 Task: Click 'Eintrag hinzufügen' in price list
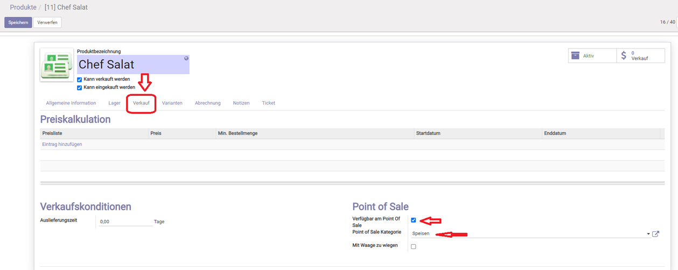62,145
